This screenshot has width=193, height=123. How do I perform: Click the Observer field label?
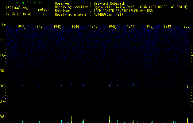(62, 3)
